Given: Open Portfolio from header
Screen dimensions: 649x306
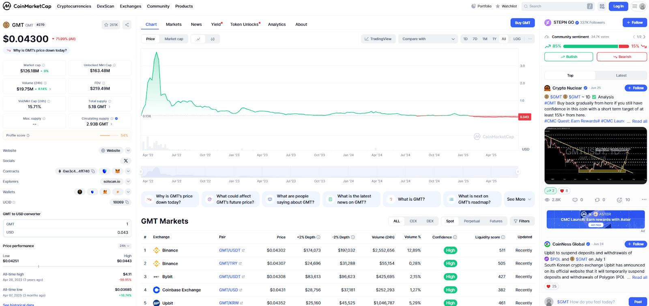Looking at the screenshot, I should [x=481, y=6].
